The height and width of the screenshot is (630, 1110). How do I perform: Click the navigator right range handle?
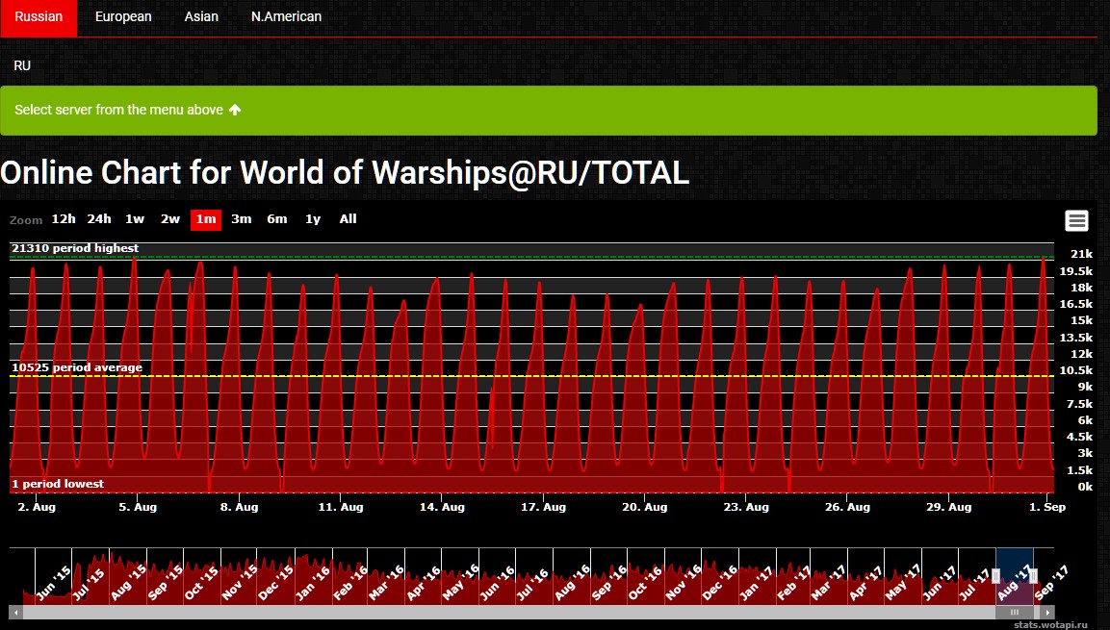1033,576
